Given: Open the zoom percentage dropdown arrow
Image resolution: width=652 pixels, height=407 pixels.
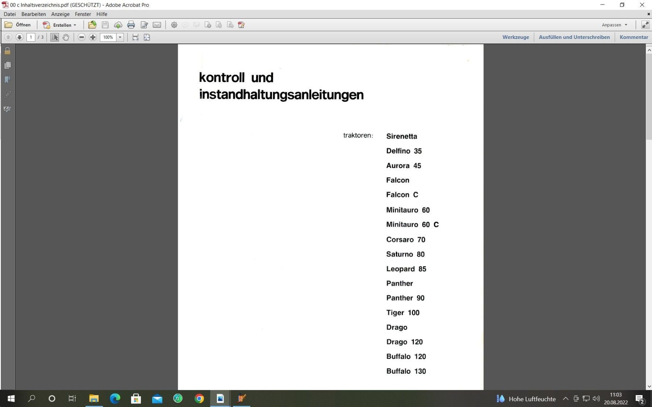Looking at the screenshot, I should click(120, 37).
